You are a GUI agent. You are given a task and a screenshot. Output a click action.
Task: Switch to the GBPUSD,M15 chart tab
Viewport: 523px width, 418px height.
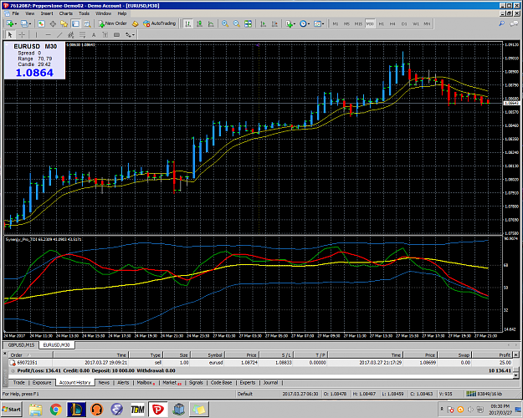coord(21,345)
